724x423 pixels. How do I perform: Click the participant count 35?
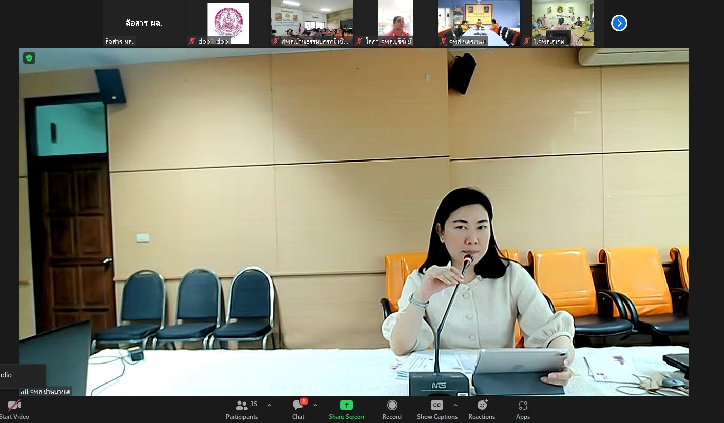tap(254, 404)
